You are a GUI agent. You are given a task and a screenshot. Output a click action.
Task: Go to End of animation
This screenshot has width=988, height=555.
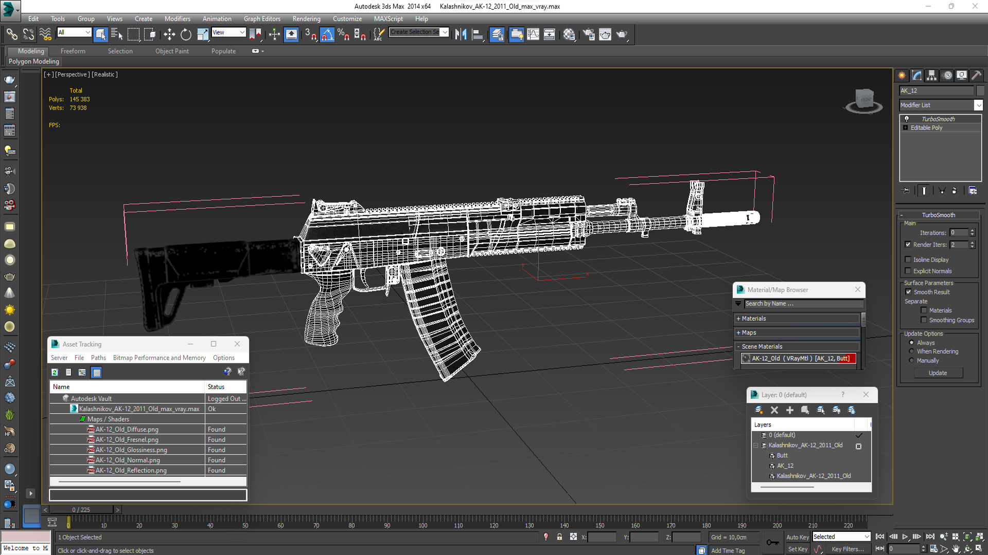930,537
